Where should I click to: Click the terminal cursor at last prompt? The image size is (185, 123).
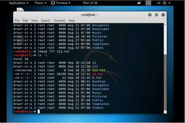coord(39,111)
